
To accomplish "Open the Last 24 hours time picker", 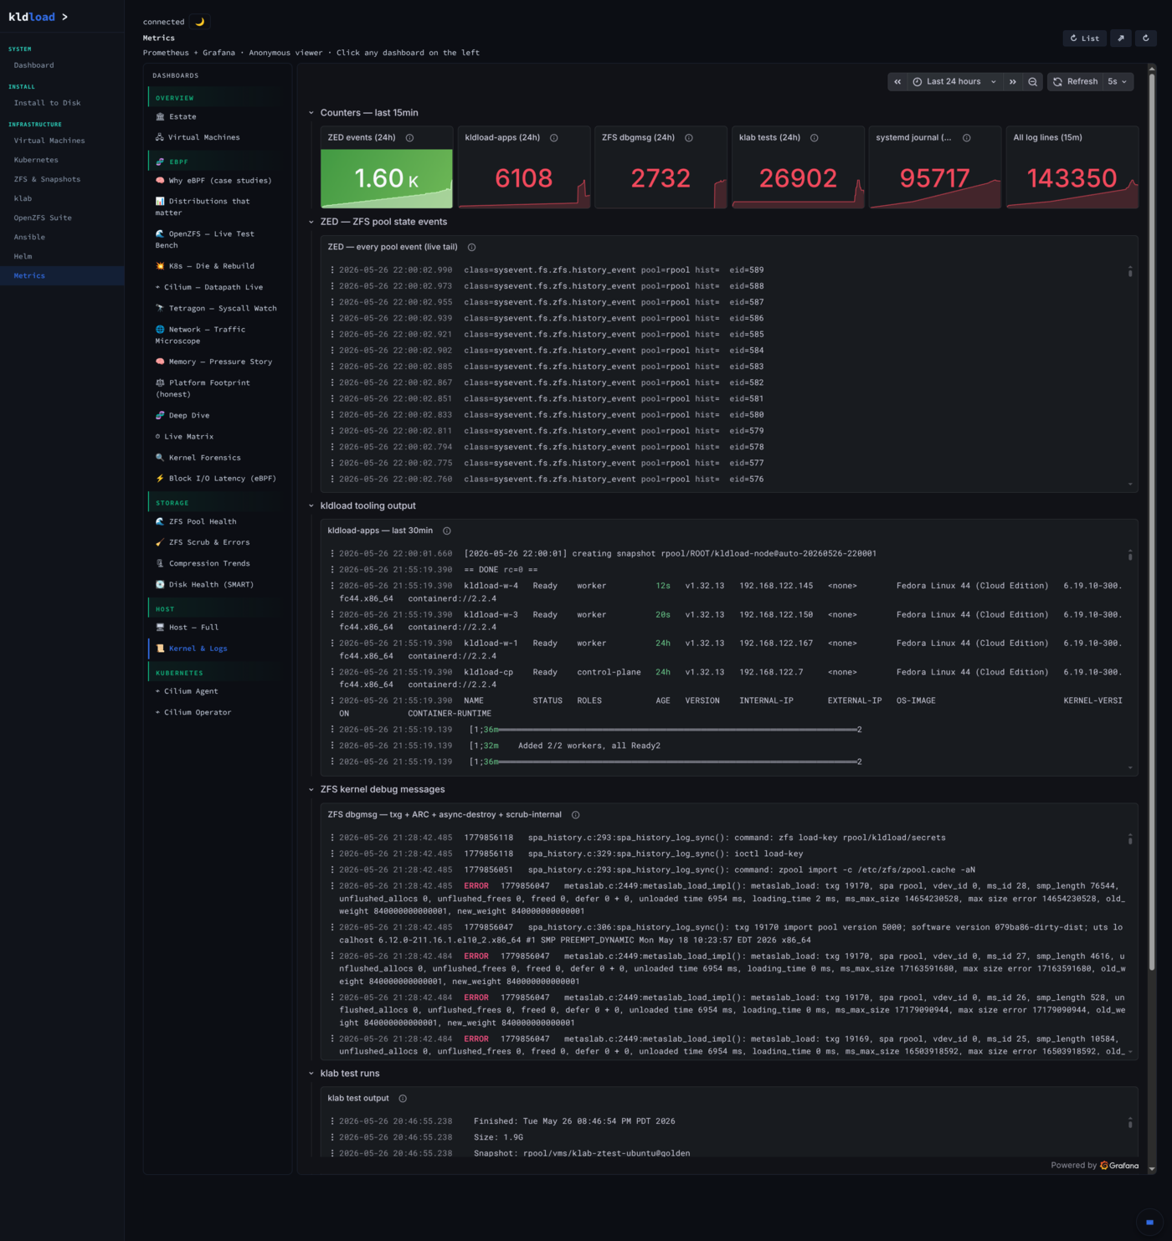I will pyautogui.click(x=954, y=81).
